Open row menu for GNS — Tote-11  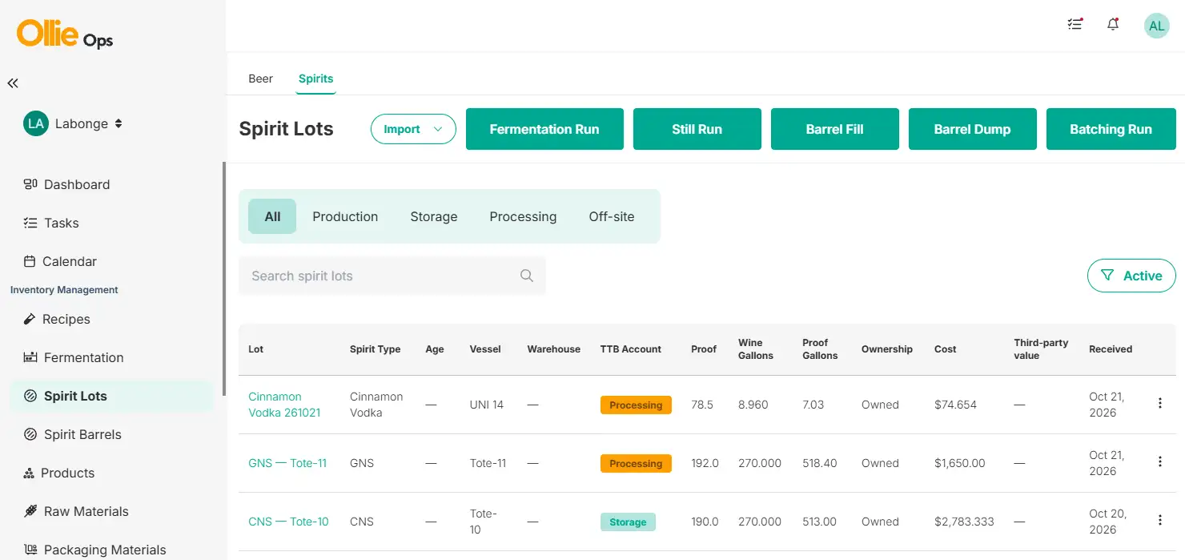tap(1160, 461)
